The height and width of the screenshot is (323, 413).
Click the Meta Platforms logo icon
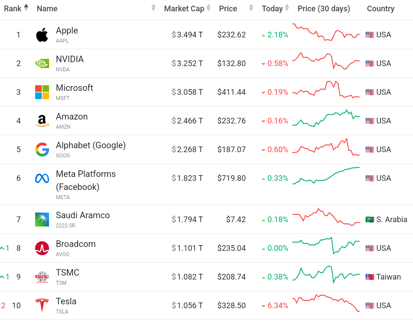pyautogui.click(x=42, y=178)
